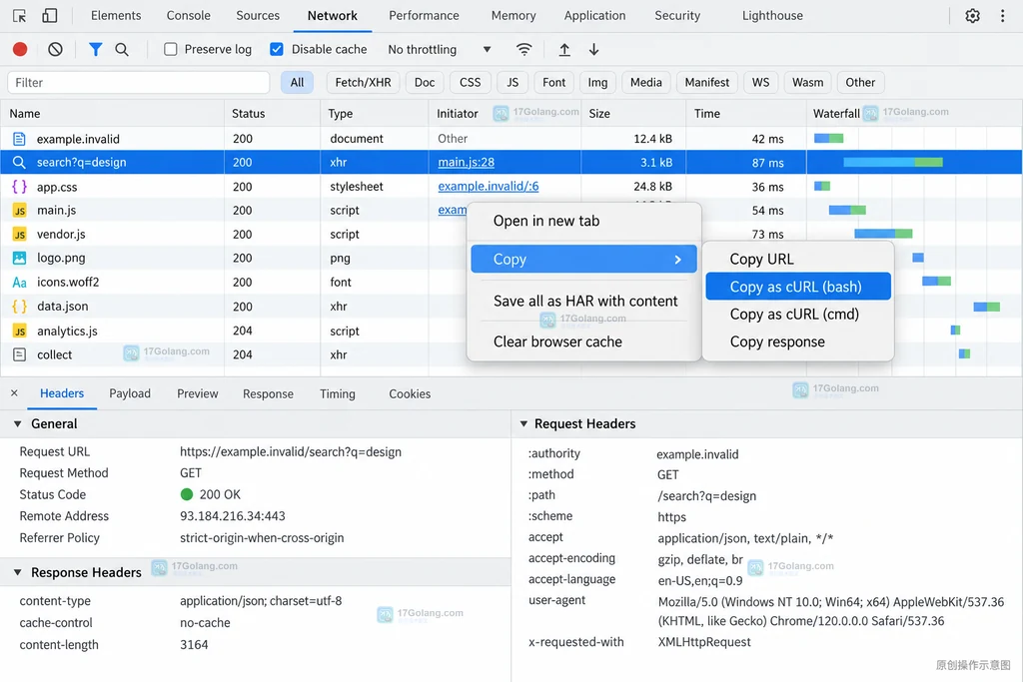This screenshot has height=682, width=1023.
Task: Sort by the Waterfall column header
Action: tap(836, 114)
